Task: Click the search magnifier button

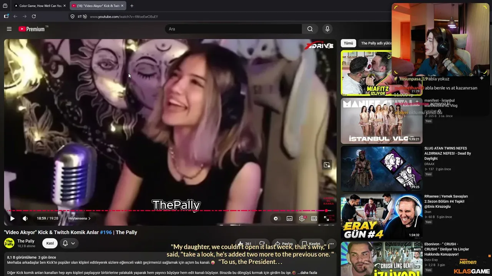Action: (x=310, y=29)
